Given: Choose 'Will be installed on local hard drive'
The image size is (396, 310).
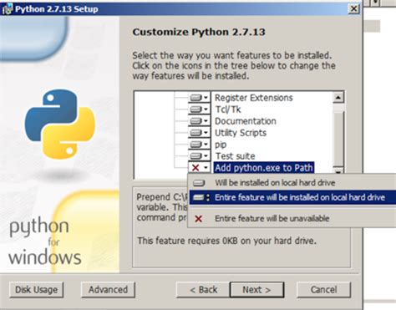Looking at the screenshot, I should click(292, 183).
